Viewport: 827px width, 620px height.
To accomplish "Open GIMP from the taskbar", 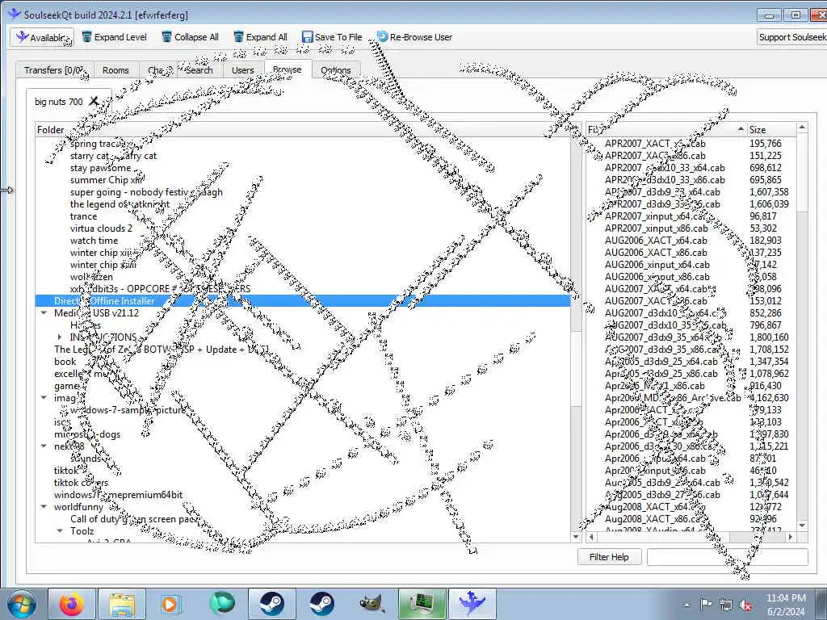I will point(372,604).
